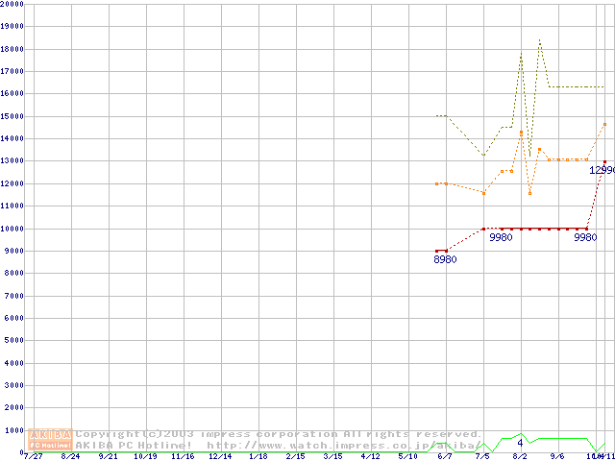Click the Impress copyright notice text

click(279, 434)
